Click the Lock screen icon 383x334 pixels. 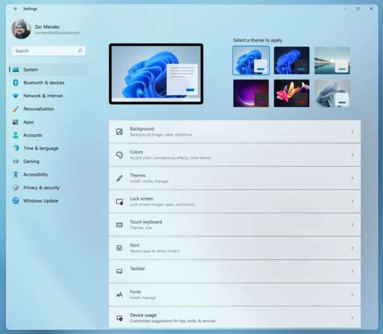(119, 202)
